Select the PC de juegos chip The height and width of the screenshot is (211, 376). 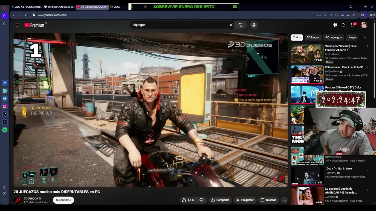coord(333,38)
